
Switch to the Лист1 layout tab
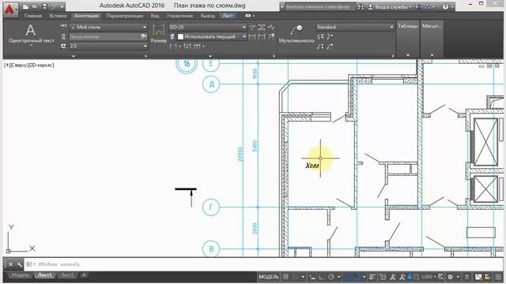click(45, 275)
